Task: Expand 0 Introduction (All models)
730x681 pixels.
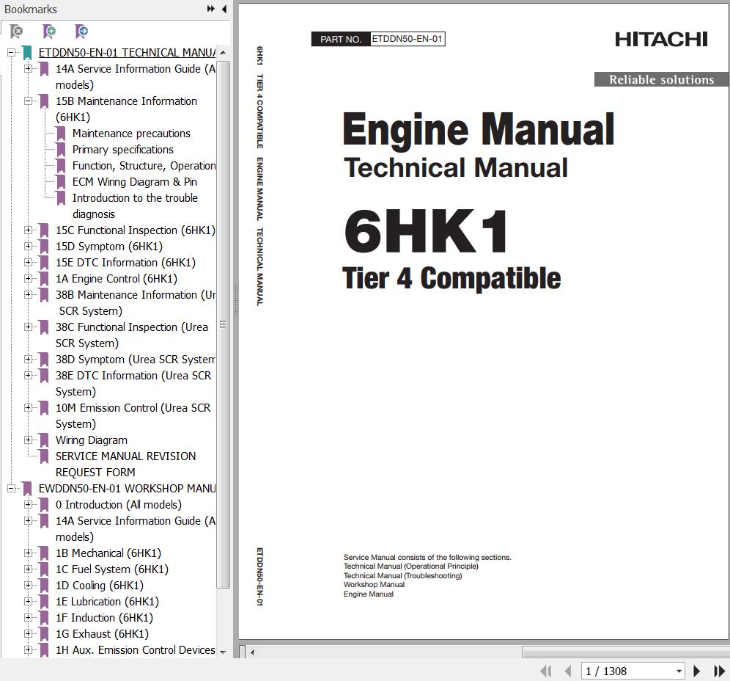Action: coord(28,504)
